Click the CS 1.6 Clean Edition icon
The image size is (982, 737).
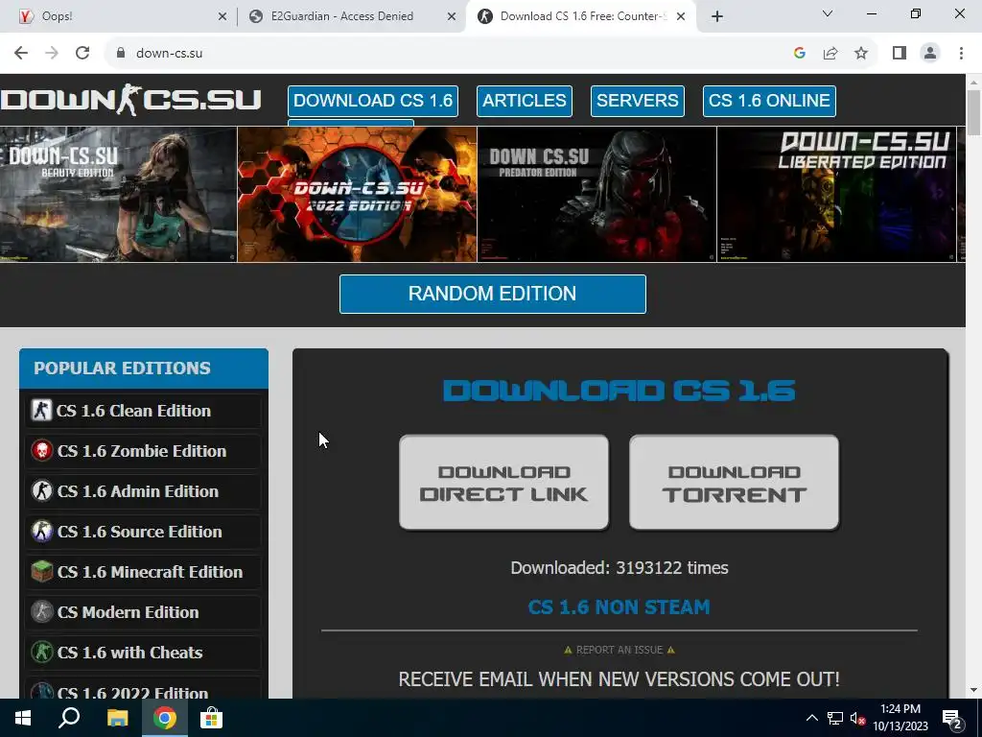tap(42, 411)
